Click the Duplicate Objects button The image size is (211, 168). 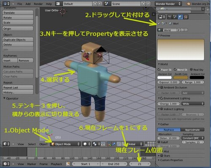(18, 40)
